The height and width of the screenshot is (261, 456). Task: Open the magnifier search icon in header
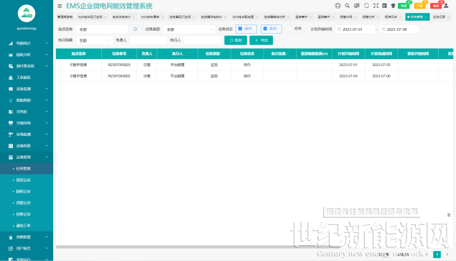[x=348, y=6]
